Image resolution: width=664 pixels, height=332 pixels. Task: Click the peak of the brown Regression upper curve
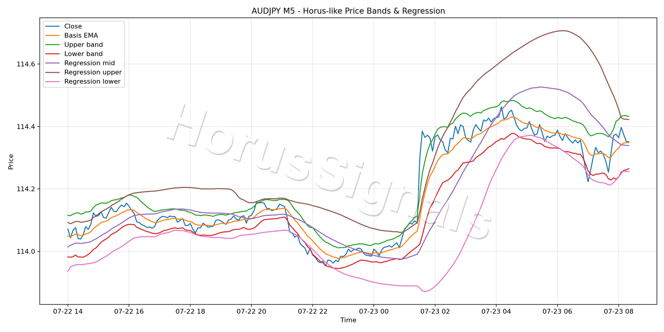point(563,30)
